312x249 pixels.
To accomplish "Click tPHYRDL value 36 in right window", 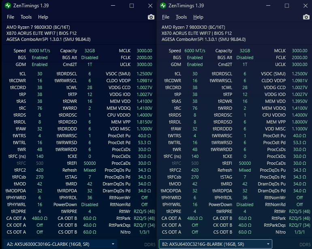I will tap(245, 198).
